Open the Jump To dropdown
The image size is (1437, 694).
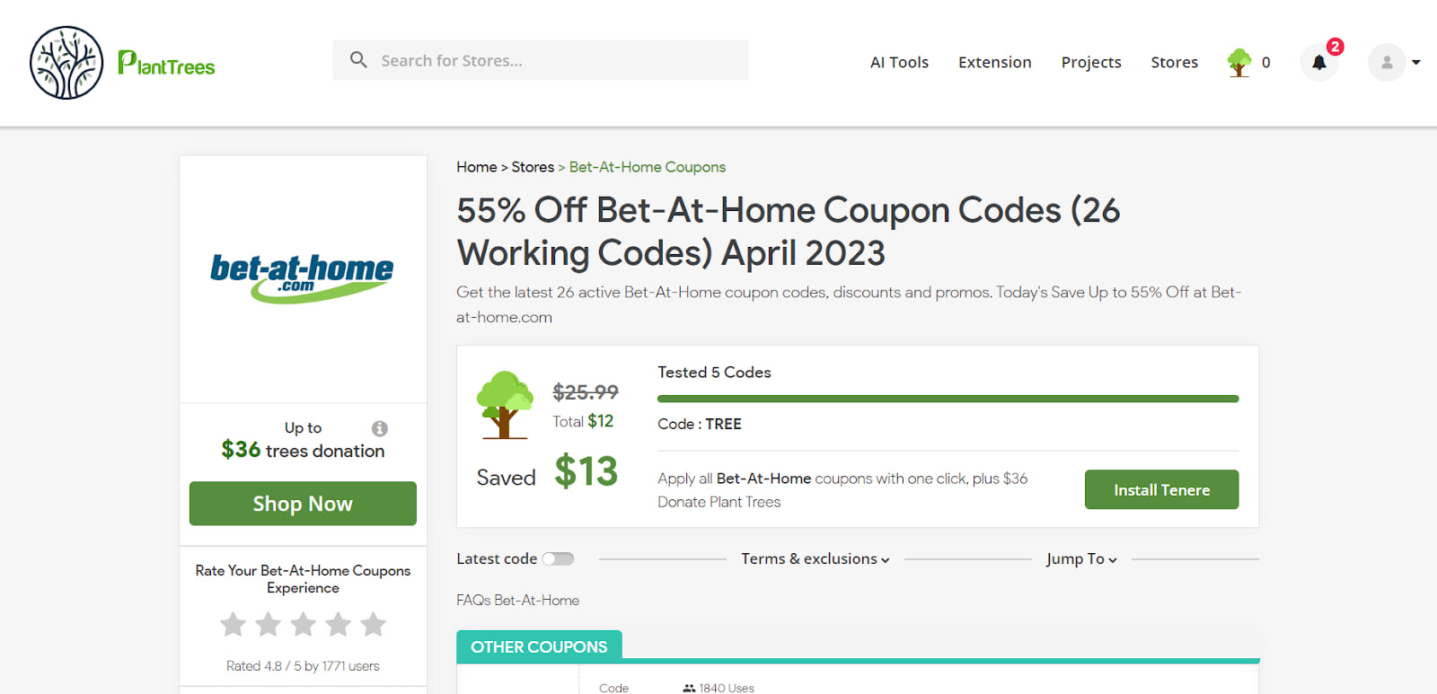tap(1081, 558)
